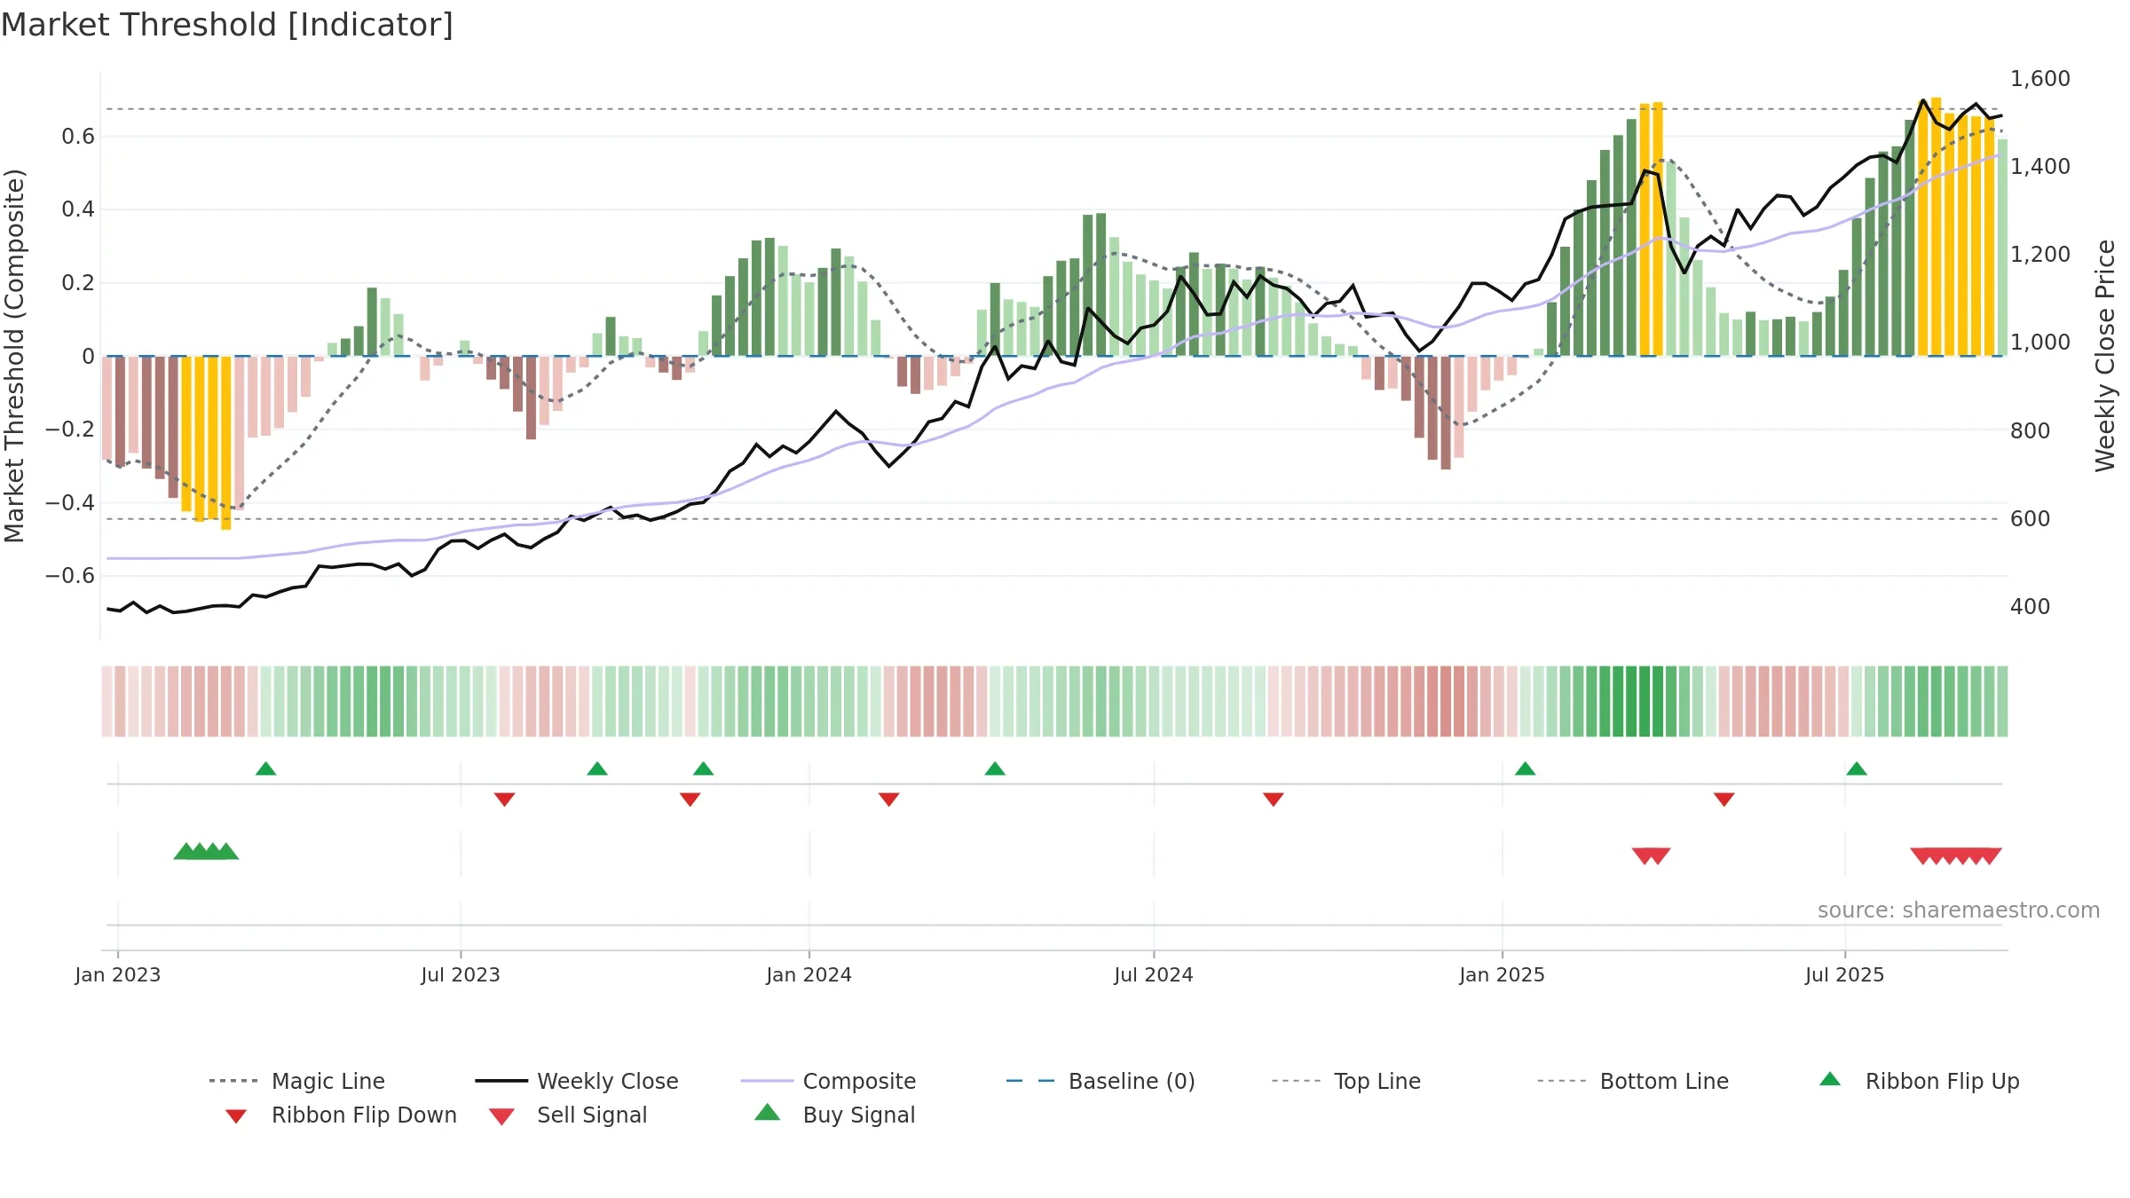Toggle the Sell Signal legend entry
The image size is (2130, 1198).
tap(568, 1115)
